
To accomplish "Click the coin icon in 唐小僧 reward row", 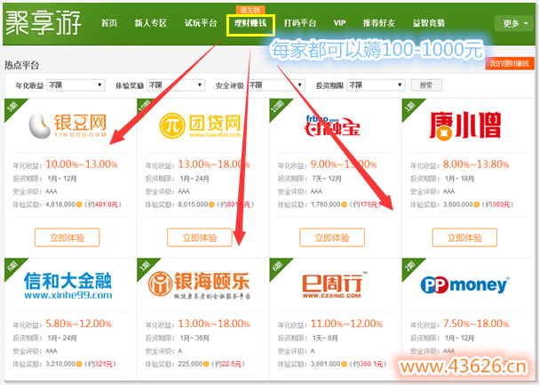I will pyautogui.click(x=477, y=205).
